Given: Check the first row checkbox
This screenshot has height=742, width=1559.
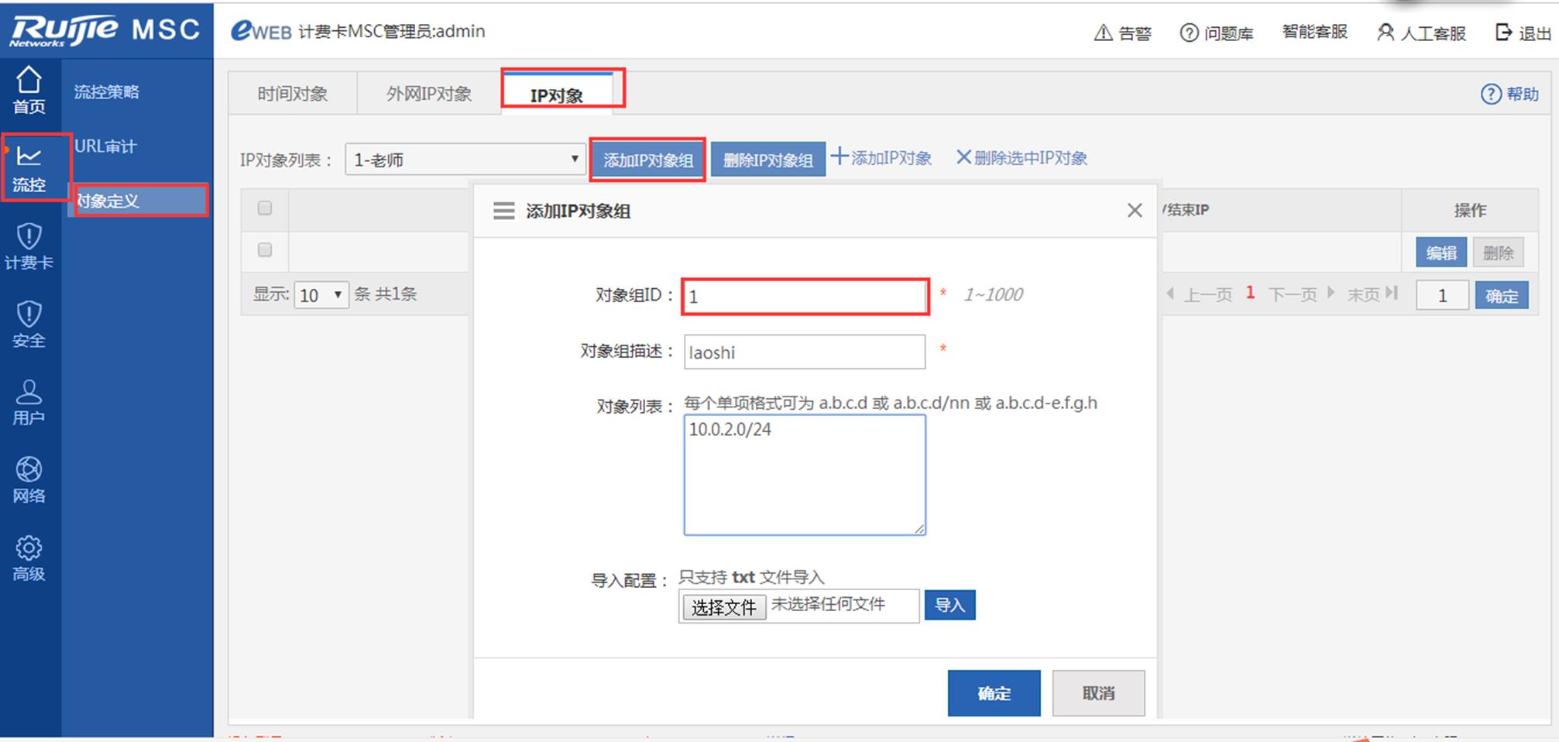Looking at the screenshot, I should [265, 250].
